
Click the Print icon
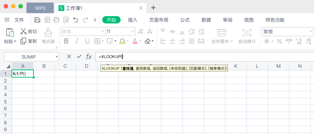click(x=56, y=20)
